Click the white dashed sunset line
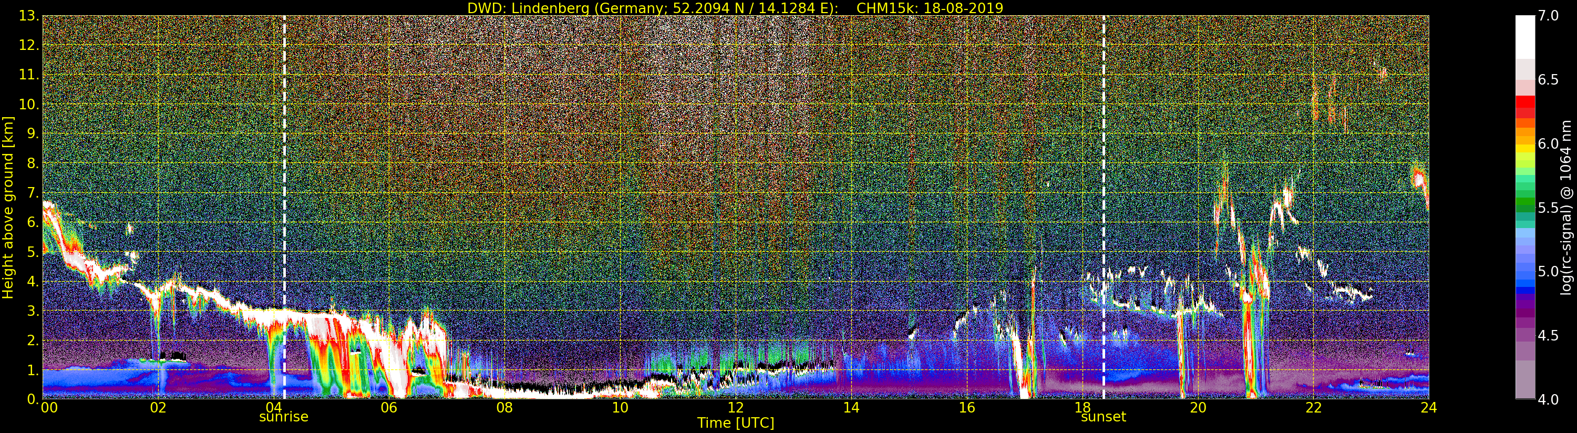Screen dimensions: 1577x433 coord(1104,207)
